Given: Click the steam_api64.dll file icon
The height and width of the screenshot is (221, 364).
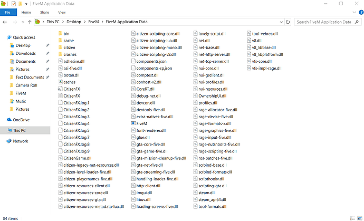Looking at the screenshot, I should (x=196, y=200).
